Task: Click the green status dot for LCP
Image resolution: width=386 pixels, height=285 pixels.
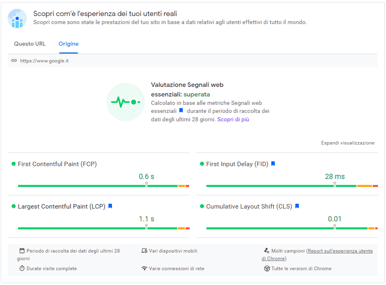Action: 14,206
